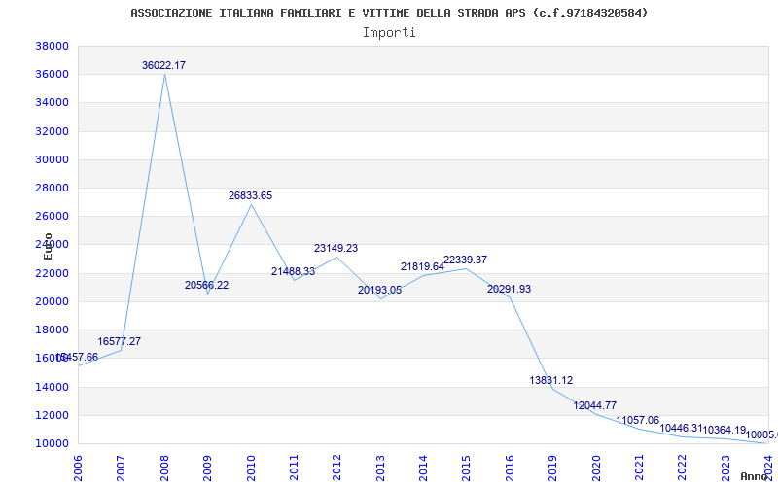Click the 32000 y-axis value
Viewport: 778px width, 486px height.
(52, 131)
